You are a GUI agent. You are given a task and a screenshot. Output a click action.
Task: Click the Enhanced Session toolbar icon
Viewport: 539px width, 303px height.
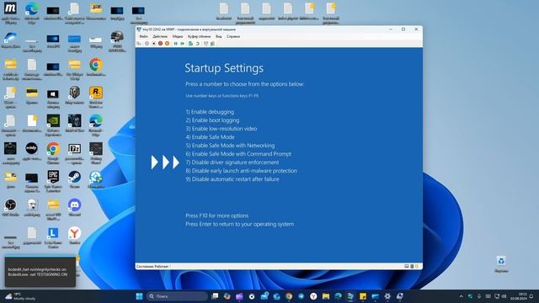coord(205,44)
